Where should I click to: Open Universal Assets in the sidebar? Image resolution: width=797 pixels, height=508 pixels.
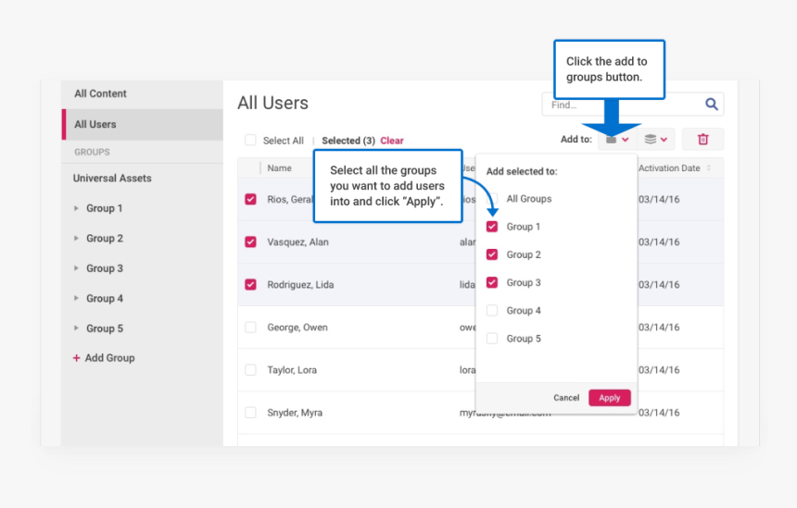click(x=112, y=179)
